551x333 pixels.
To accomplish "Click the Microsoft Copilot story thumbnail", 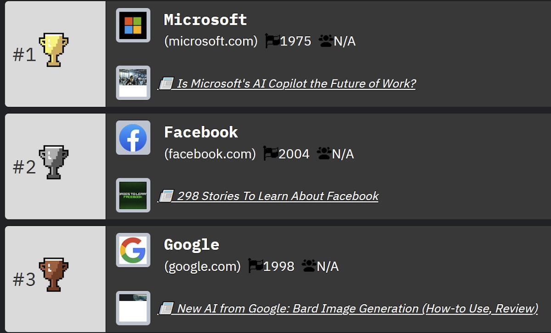I will tap(133, 83).
